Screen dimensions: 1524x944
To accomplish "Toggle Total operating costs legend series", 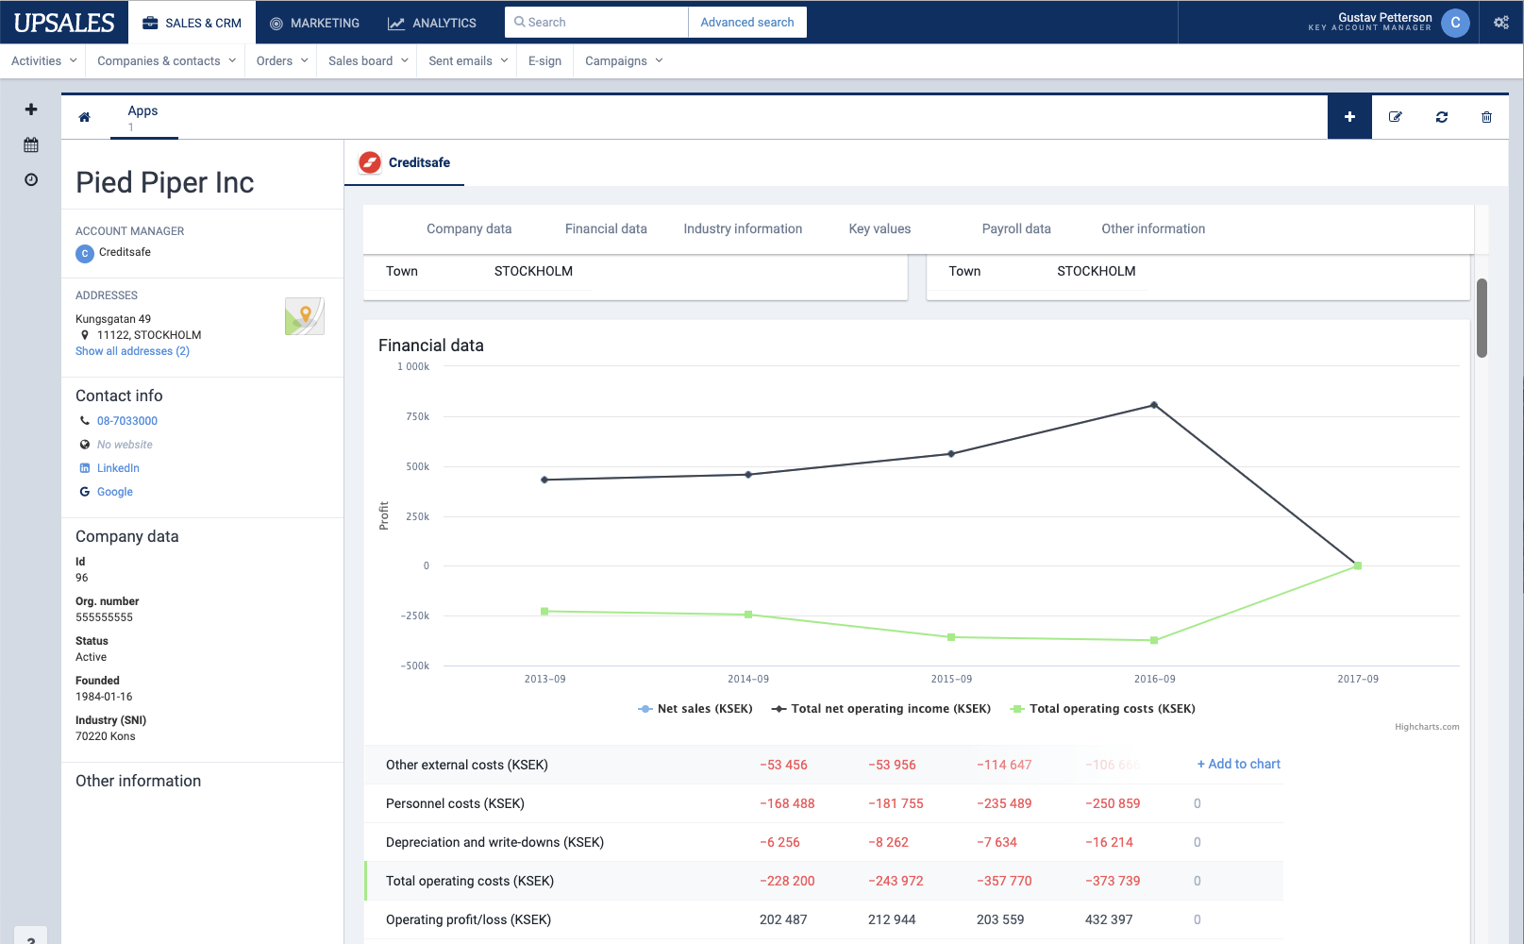I will click(x=1103, y=709).
